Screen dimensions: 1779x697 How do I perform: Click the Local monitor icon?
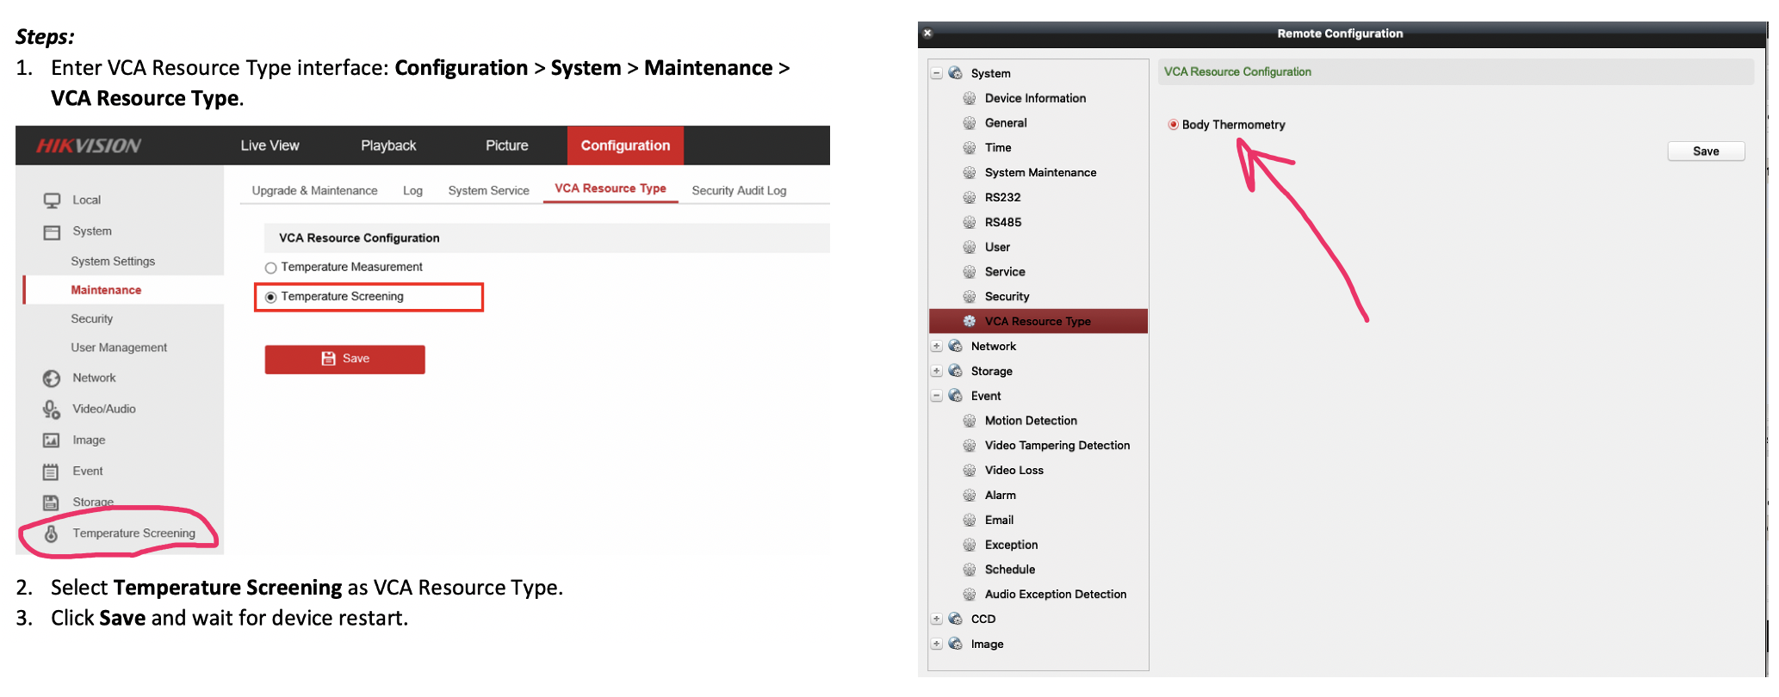52,200
